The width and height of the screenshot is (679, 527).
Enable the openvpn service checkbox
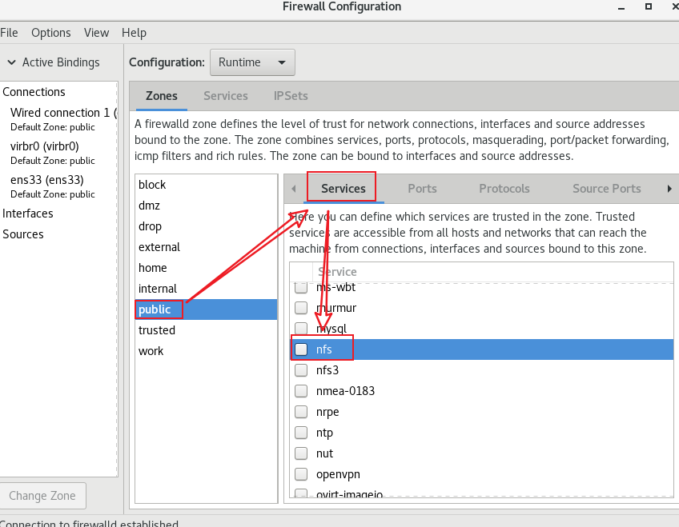point(301,474)
